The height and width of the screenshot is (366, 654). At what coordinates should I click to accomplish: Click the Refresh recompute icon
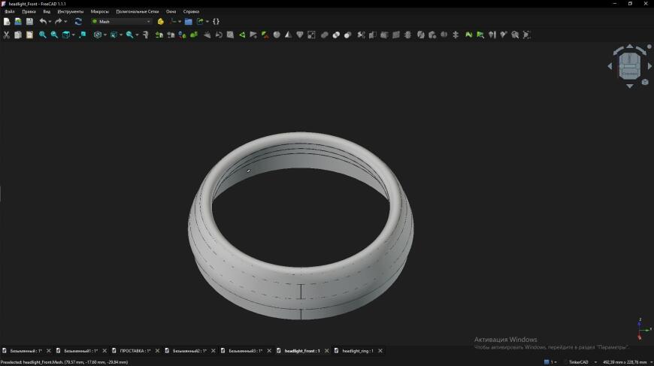click(78, 21)
